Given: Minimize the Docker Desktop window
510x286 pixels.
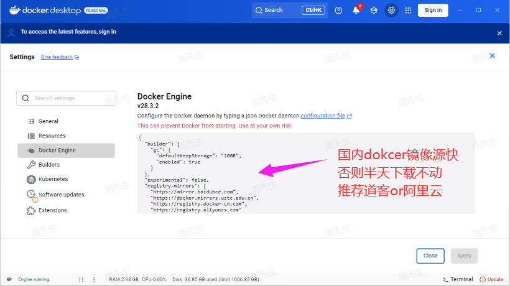Looking at the screenshot, I should tap(460, 10).
